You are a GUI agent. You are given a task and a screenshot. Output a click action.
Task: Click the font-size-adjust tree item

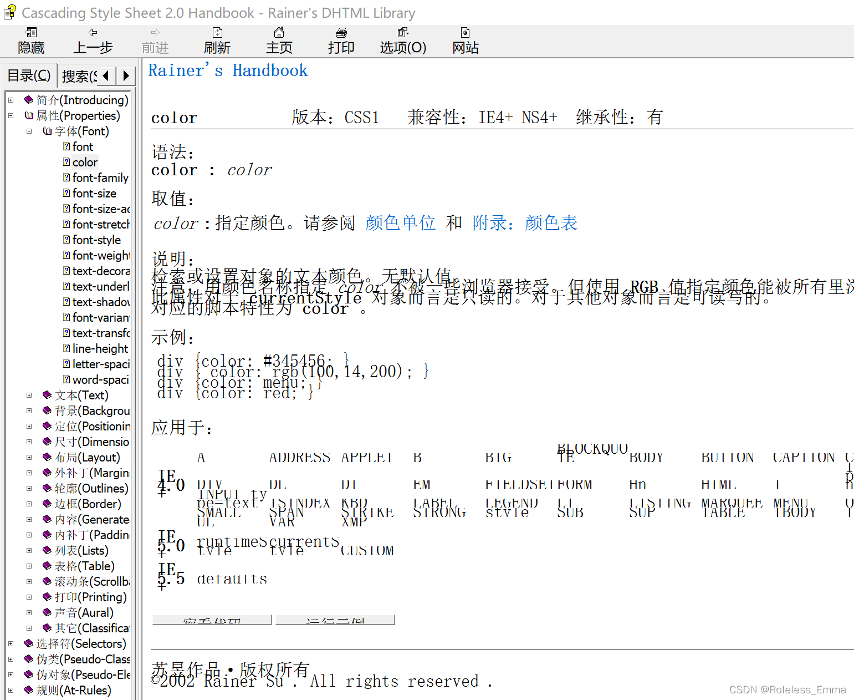(101, 209)
